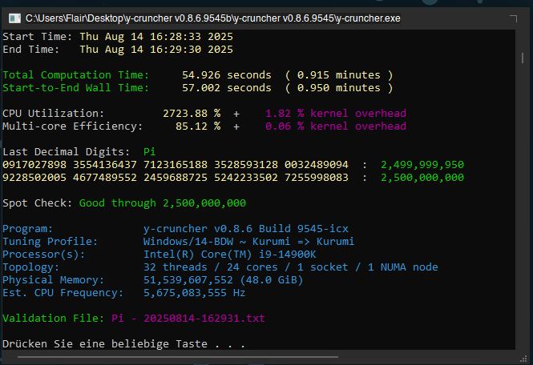Click the Last Decimal Digits label
The width and height of the screenshot is (533, 365).
click(67, 152)
